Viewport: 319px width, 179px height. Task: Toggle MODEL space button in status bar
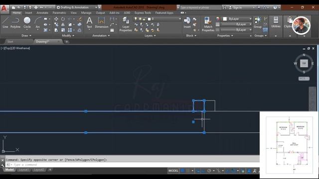point(173,171)
